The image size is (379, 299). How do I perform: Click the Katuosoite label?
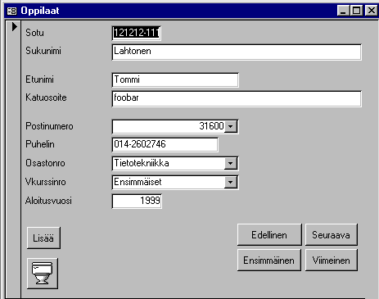[x=46, y=97]
